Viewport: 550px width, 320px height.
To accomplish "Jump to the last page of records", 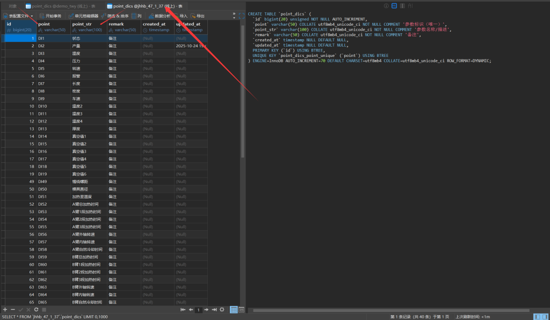I will click(x=214, y=310).
